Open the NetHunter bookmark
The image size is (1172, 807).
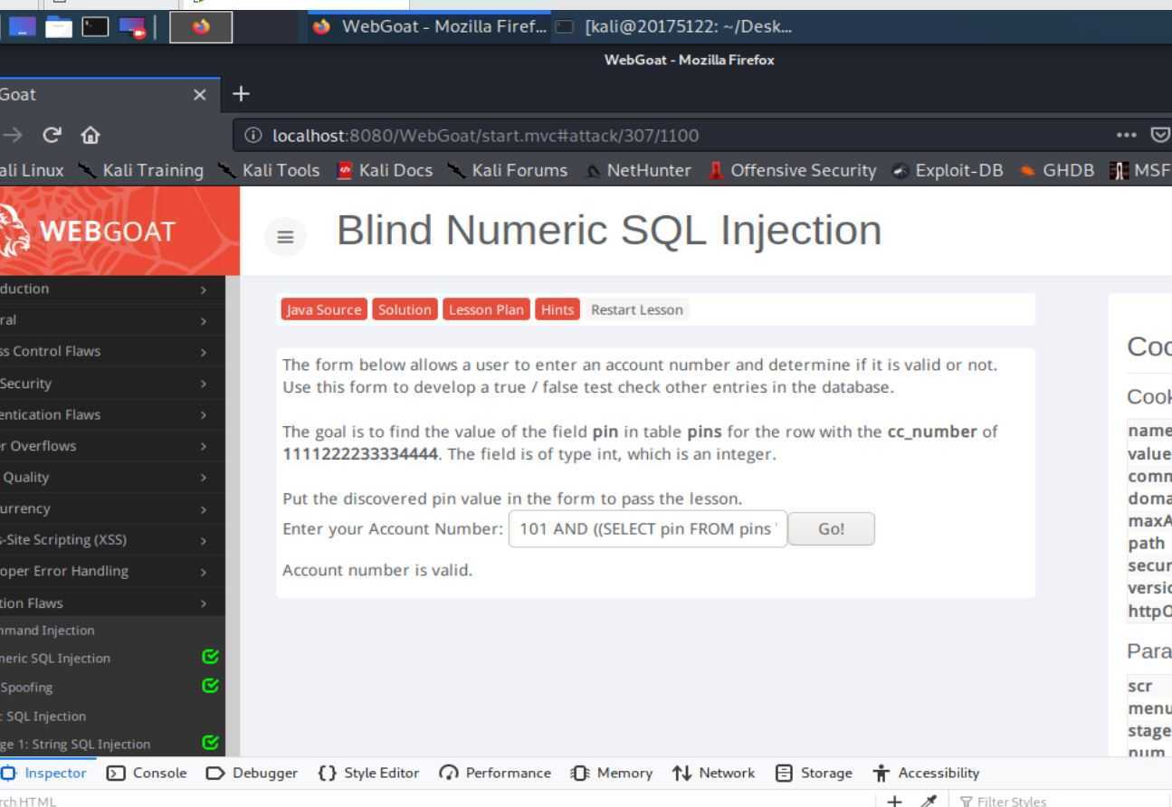638,170
